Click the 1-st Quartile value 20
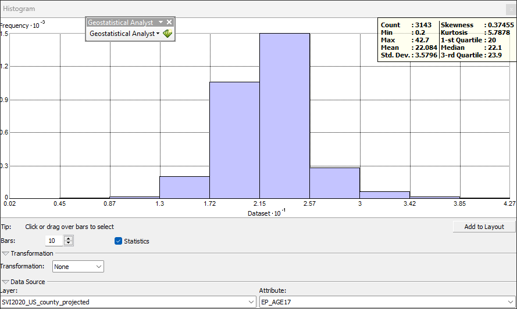Screen dimensions: 517x309 [x=492, y=40]
